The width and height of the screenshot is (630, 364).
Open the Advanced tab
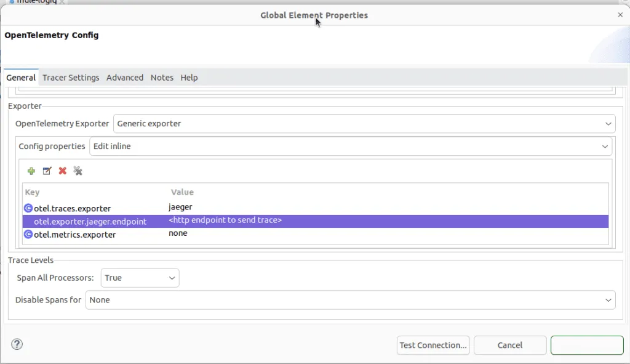(x=125, y=78)
